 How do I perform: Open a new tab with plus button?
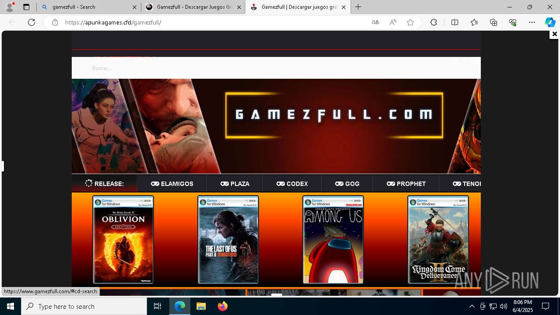(x=358, y=7)
